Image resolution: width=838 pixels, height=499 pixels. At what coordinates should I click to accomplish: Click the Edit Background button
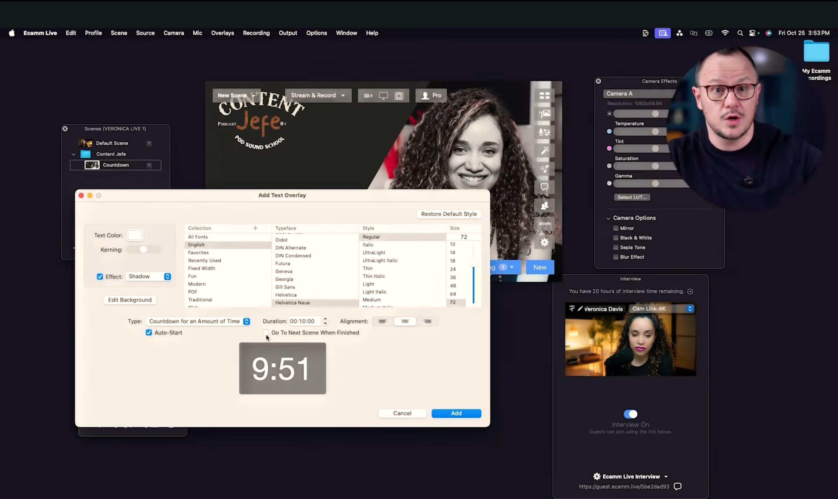130,300
